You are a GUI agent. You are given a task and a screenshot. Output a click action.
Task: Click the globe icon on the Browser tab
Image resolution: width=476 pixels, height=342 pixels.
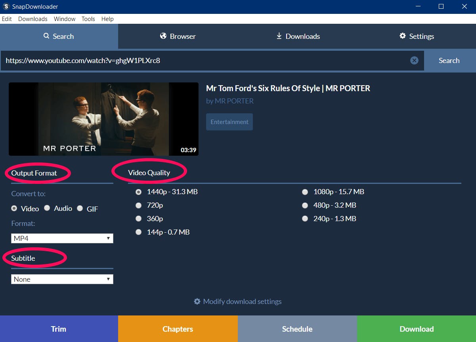(x=163, y=36)
